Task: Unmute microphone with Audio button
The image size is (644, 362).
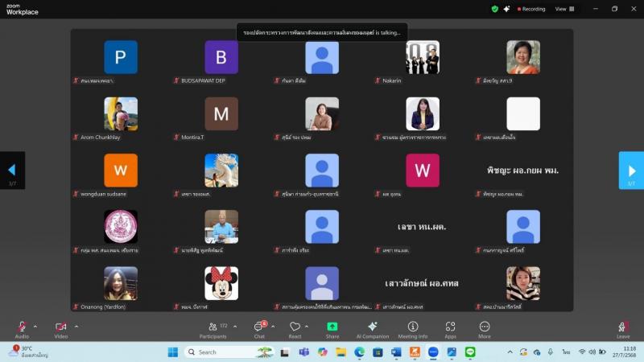Action: 22,330
